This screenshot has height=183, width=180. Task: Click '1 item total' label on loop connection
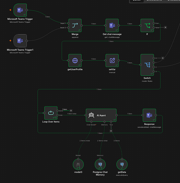pos(72,114)
